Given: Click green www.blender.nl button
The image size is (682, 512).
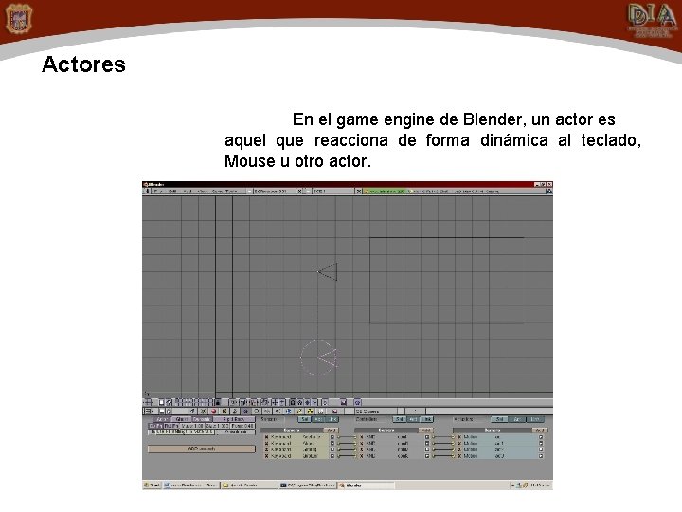Looking at the screenshot, I should [x=384, y=192].
